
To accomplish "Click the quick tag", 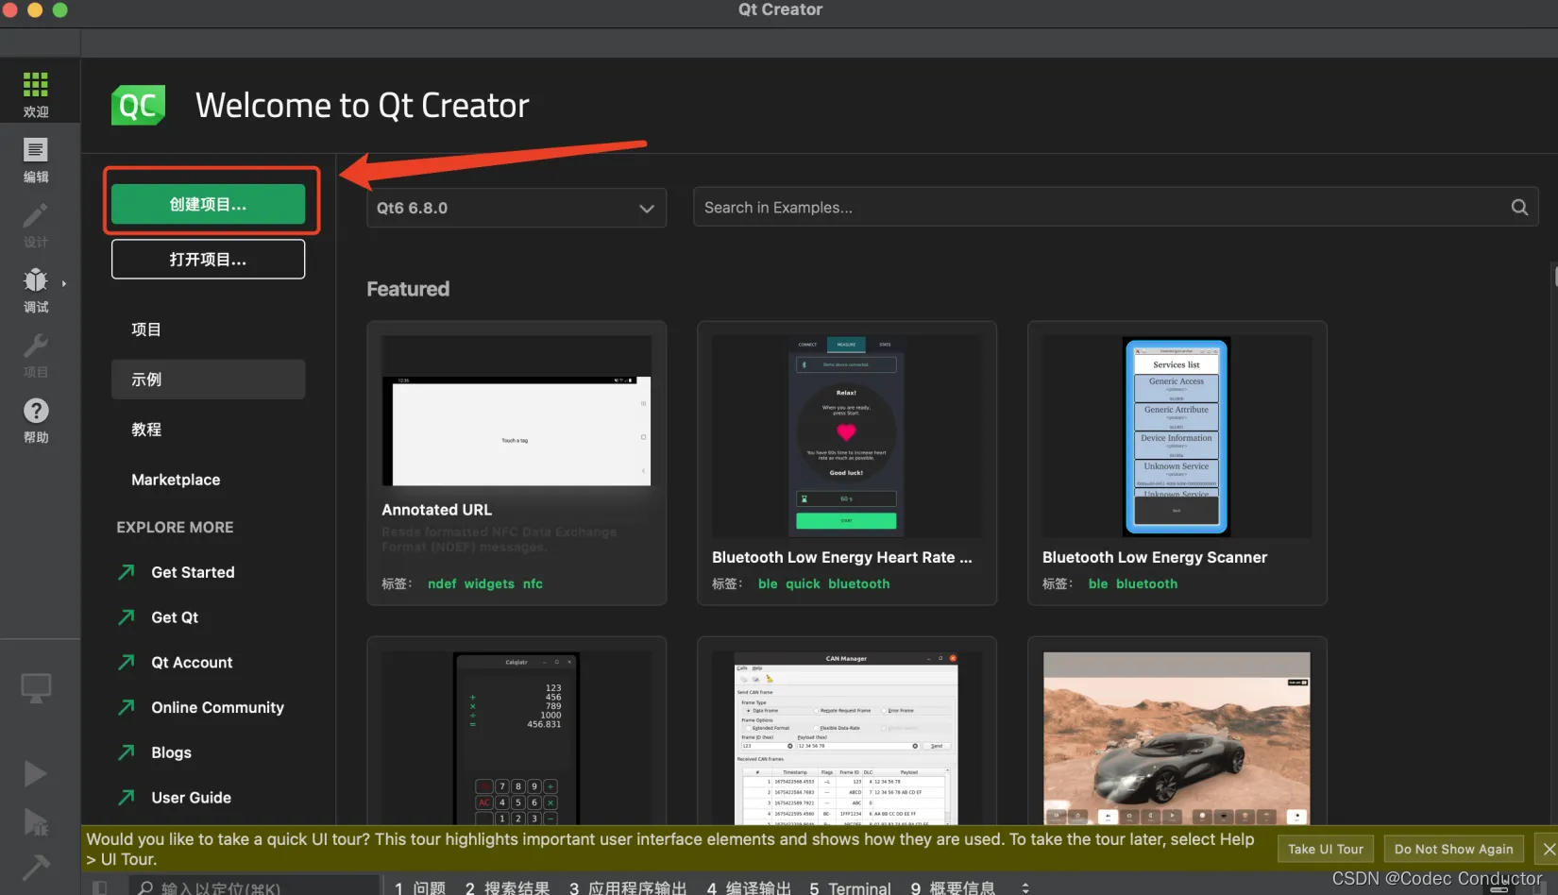I will point(803,583).
